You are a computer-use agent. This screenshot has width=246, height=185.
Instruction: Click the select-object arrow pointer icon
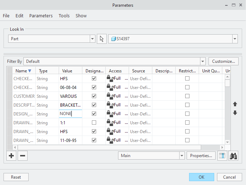tap(102, 39)
